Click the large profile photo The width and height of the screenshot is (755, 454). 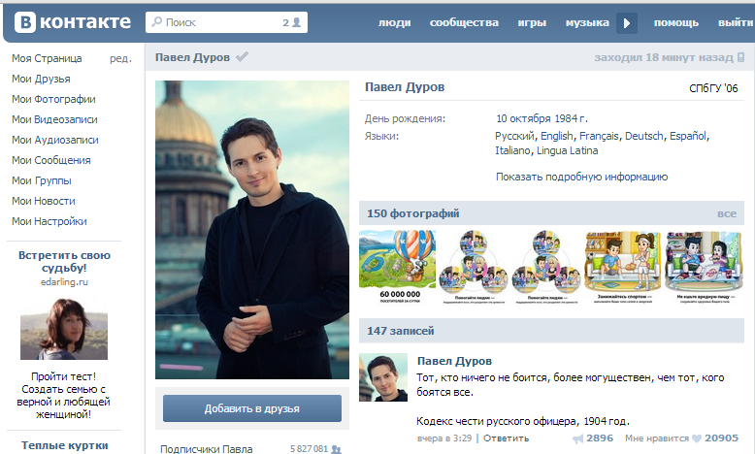pyautogui.click(x=251, y=230)
